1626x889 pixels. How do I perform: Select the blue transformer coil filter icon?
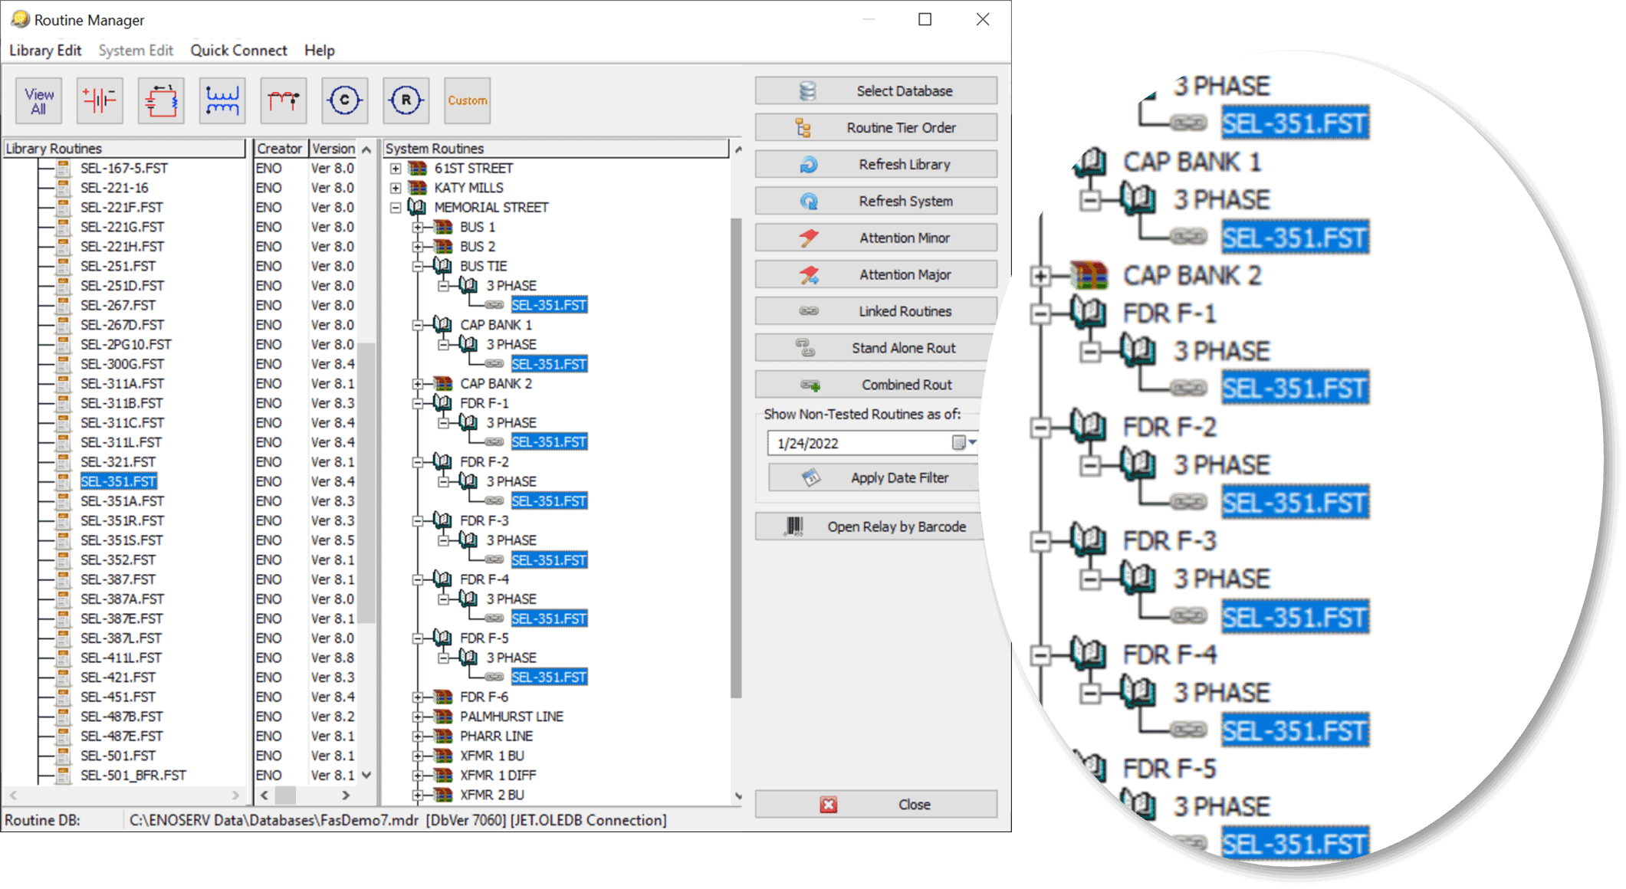click(x=222, y=100)
